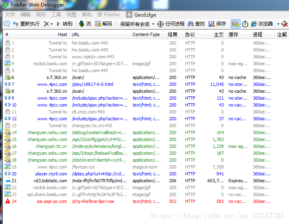Click the 浏览器 browser IE icon
289x224 pixels.
click(x=254, y=24)
